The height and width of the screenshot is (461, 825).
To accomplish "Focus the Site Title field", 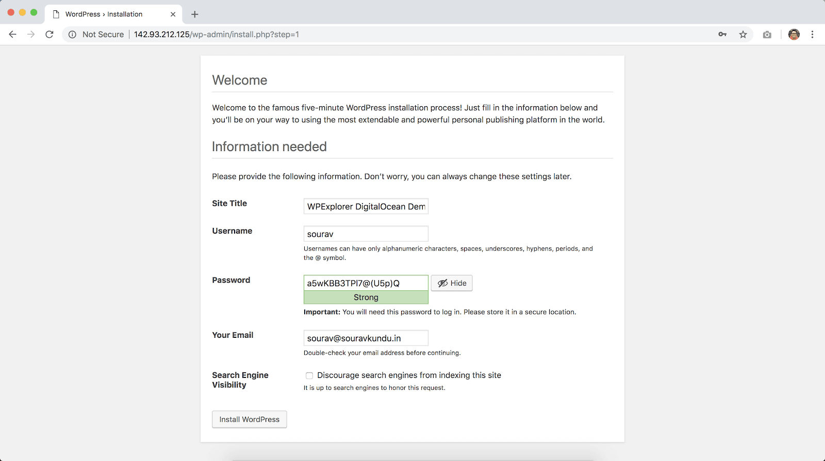I will pyautogui.click(x=366, y=206).
